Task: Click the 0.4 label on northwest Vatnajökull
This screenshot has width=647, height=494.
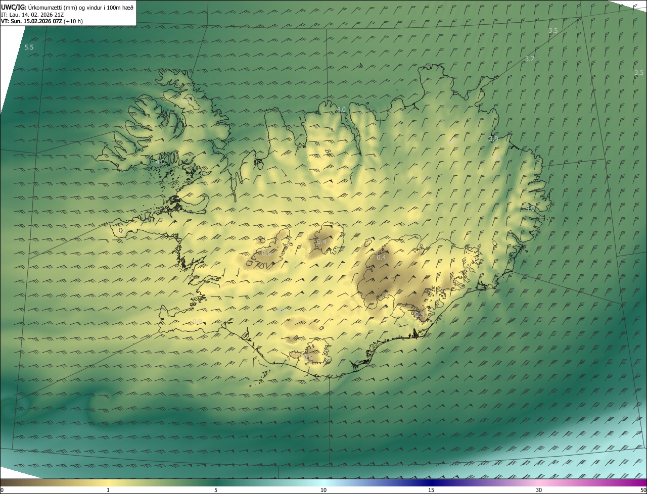Action: pos(381,258)
